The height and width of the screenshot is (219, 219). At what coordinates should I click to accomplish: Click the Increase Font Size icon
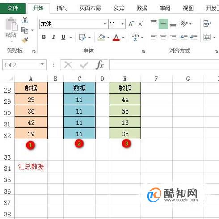point(131,24)
